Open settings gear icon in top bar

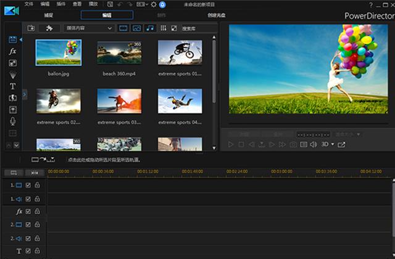point(152,4)
